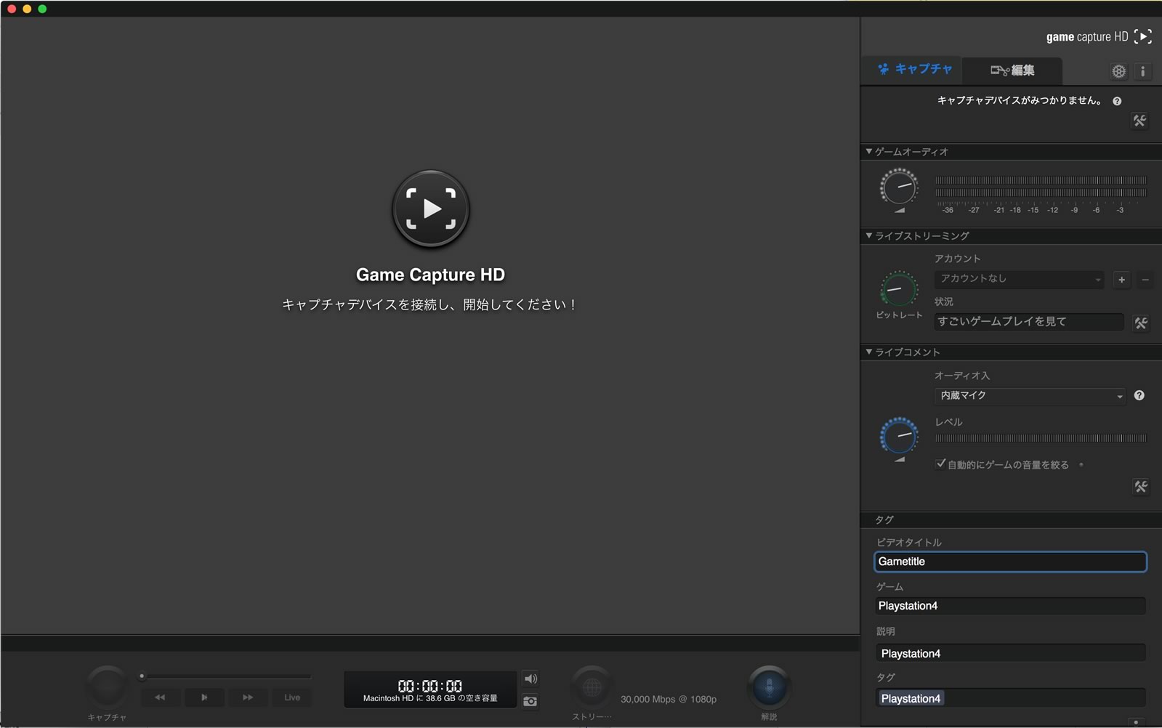Open the info 'i' icon
The image size is (1162, 728).
point(1143,71)
